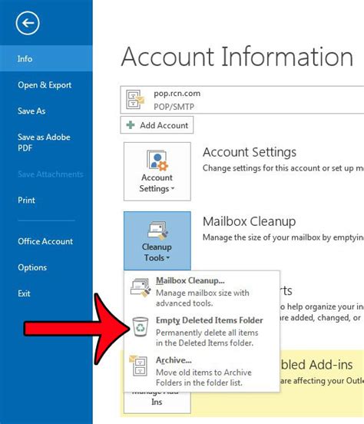The height and width of the screenshot is (424, 364).
Task: Click the Mailbox Cleanup menu item icon
Action: (141, 288)
